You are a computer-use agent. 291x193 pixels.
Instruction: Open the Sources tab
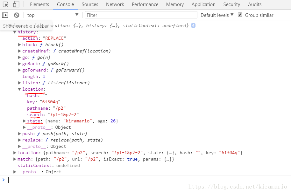pyautogui.click(x=90, y=4)
